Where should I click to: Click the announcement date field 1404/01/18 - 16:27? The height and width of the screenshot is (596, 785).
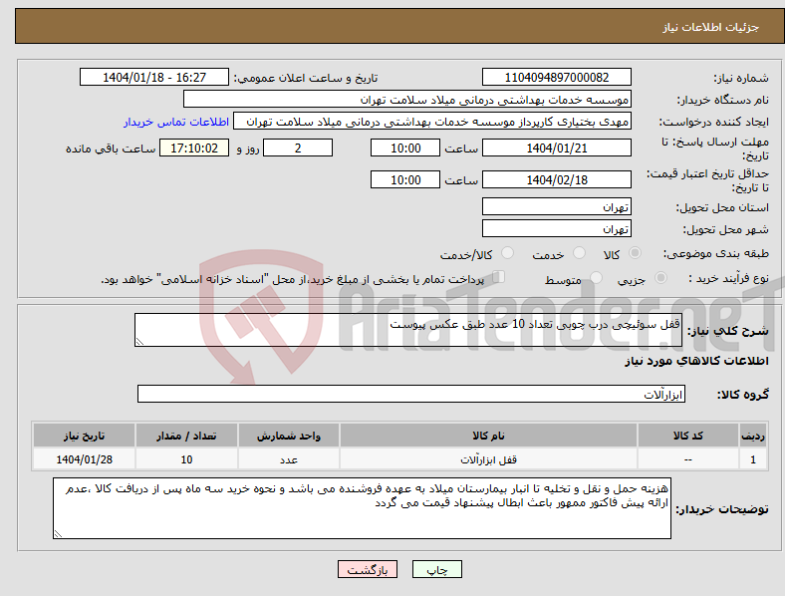[x=154, y=77]
